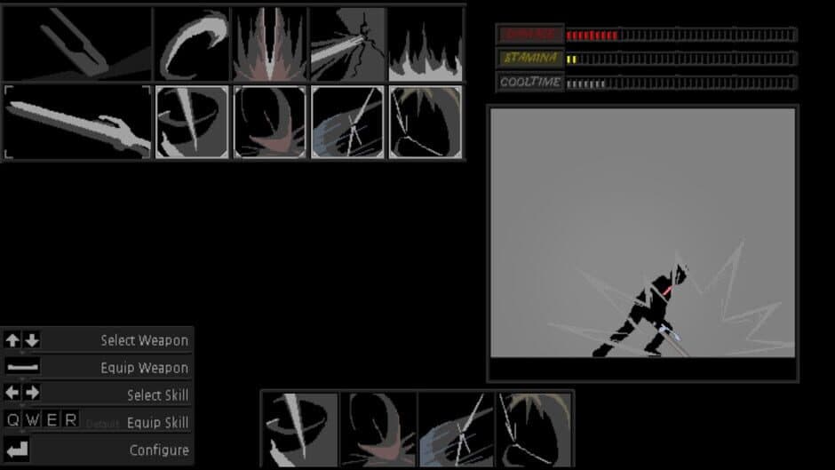Screen dimensions: 835x470
Task: Click the right arrow key for Select Skill
Action: pos(32,393)
